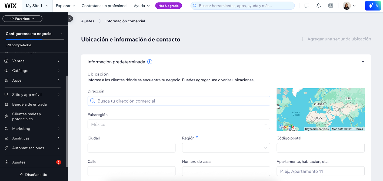
Task: Click the Marketing megaphone icon
Action: (7, 128)
